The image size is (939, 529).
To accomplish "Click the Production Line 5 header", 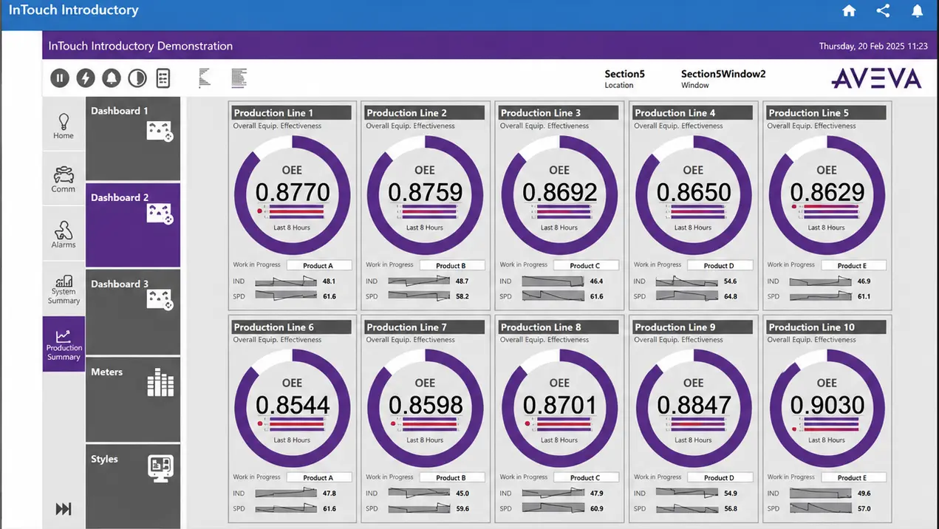I will (x=827, y=113).
